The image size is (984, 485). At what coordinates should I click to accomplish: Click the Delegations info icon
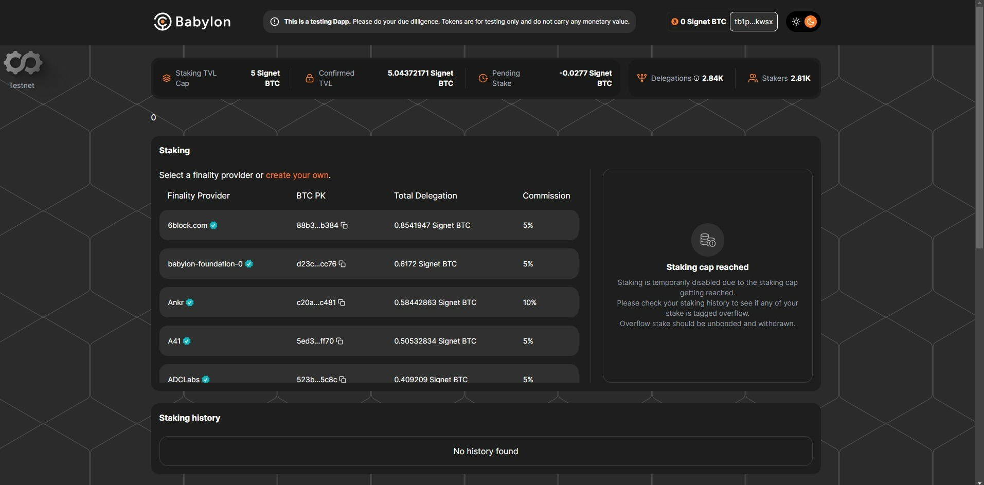696,78
